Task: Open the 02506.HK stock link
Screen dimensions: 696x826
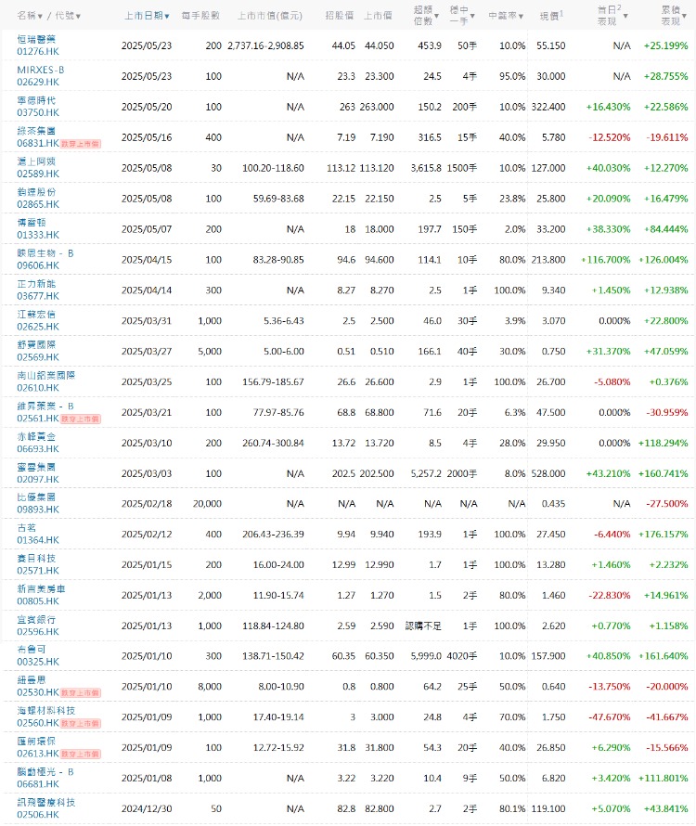Action: click(x=37, y=815)
